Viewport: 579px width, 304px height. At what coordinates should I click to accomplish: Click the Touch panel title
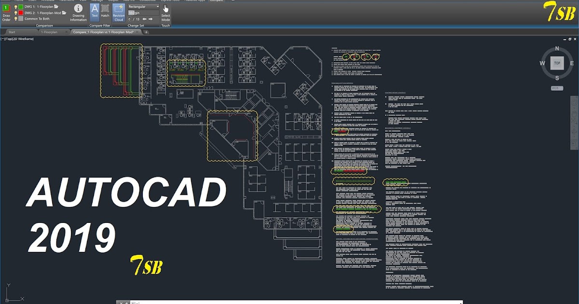(165, 25)
